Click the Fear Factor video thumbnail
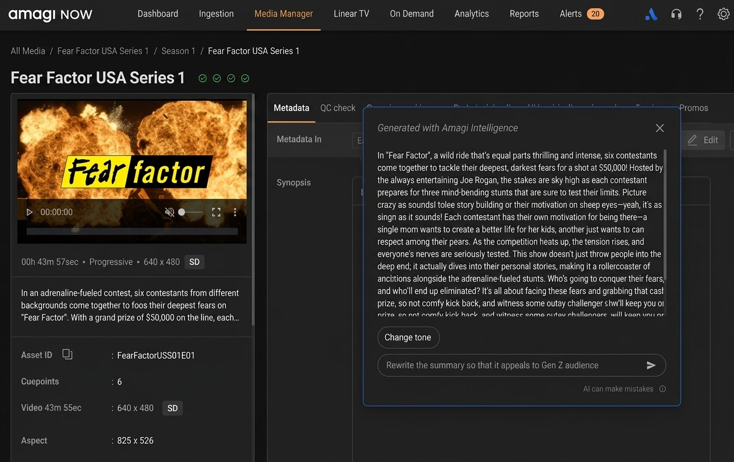Viewport: 734px width, 462px height. tap(132, 172)
